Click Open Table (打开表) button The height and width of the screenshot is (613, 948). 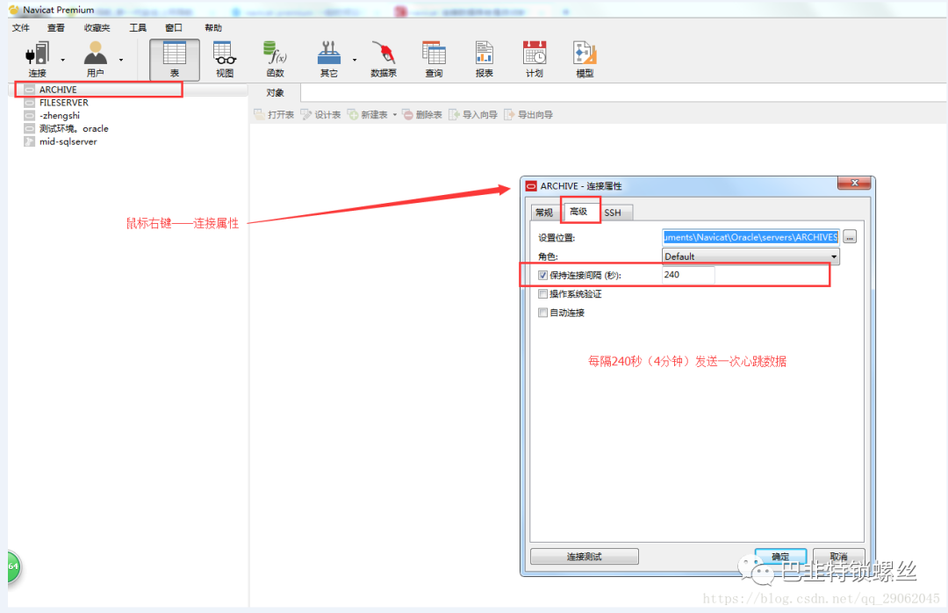(274, 114)
